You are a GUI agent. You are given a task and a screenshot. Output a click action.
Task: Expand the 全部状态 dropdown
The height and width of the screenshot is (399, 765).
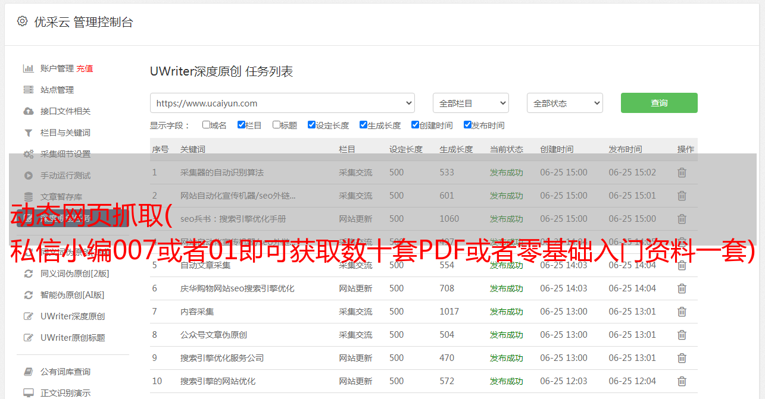tap(565, 103)
